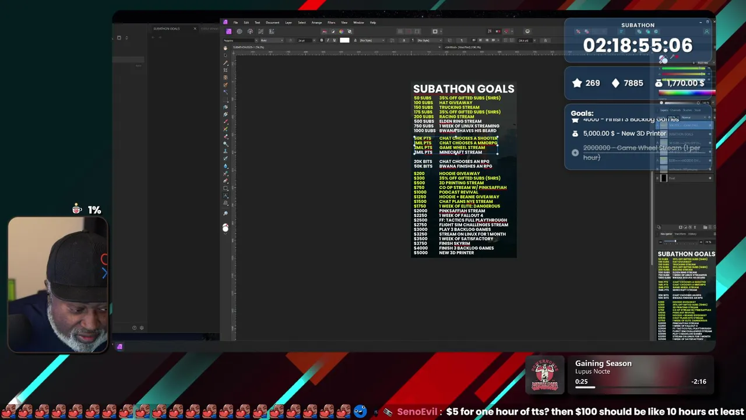
Task: Toggle Bold text formatting
Action: point(322,40)
